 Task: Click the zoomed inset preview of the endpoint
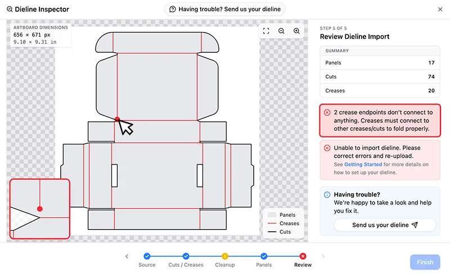tap(40, 209)
